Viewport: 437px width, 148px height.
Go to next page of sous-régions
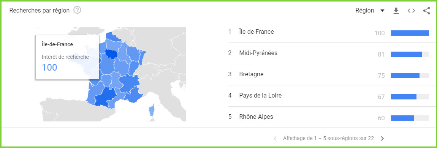pyautogui.click(x=382, y=138)
